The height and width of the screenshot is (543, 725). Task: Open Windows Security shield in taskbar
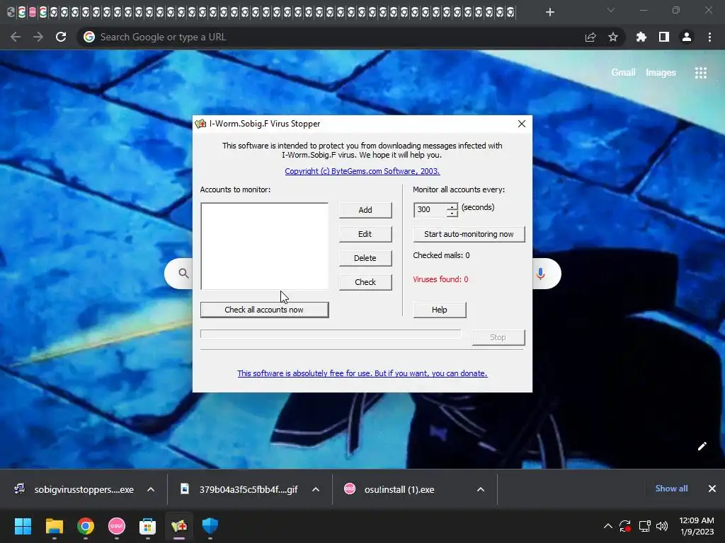[x=210, y=526]
